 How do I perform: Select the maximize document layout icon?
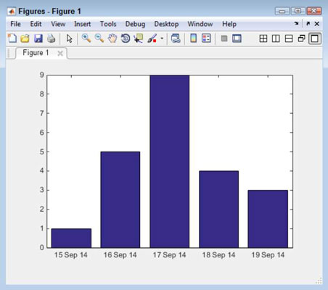[x=315, y=38]
